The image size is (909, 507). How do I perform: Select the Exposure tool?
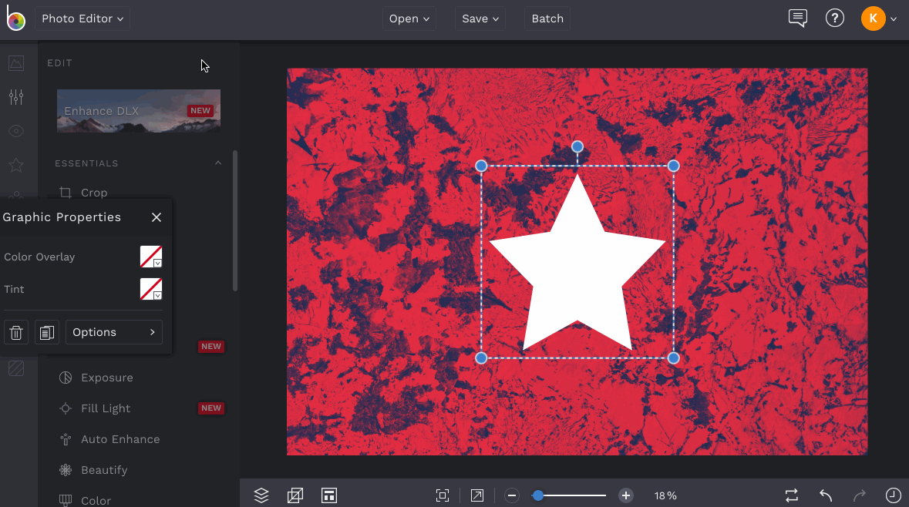click(96, 378)
